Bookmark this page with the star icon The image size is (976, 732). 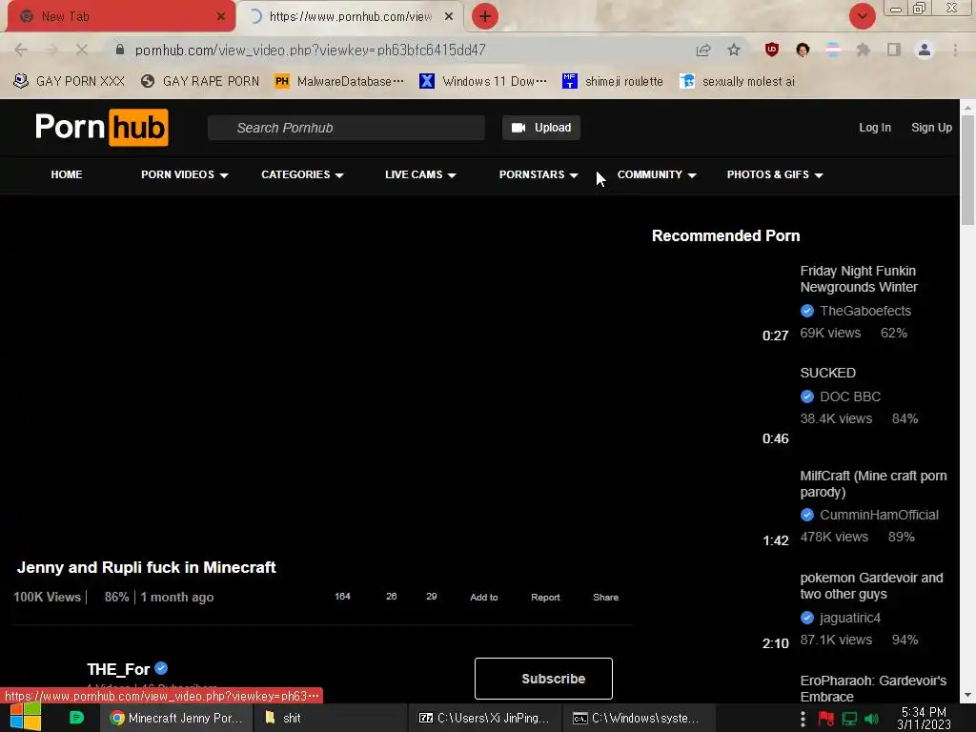coord(734,50)
